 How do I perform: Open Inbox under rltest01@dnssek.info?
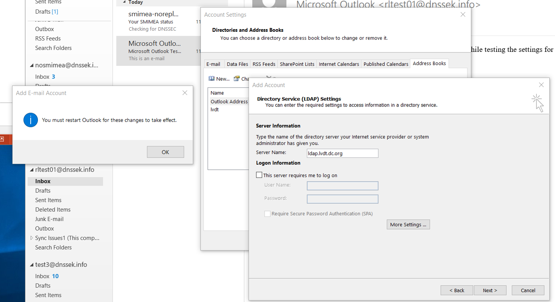click(x=65, y=181)
